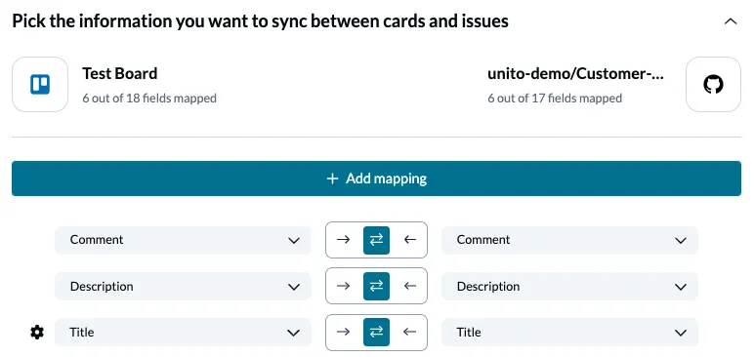This screenshot has width=754, height=357.
Task: Set Description sync to left-to-right arrow
Action: coord(344,286)
